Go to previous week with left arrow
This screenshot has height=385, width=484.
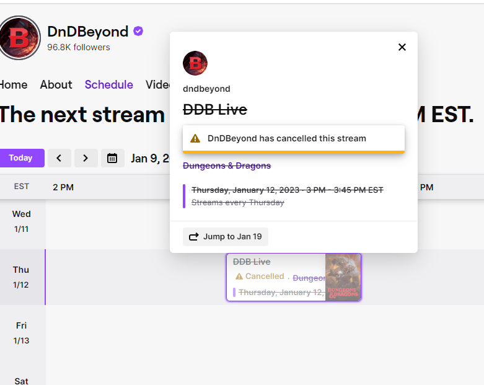(59, 158)
